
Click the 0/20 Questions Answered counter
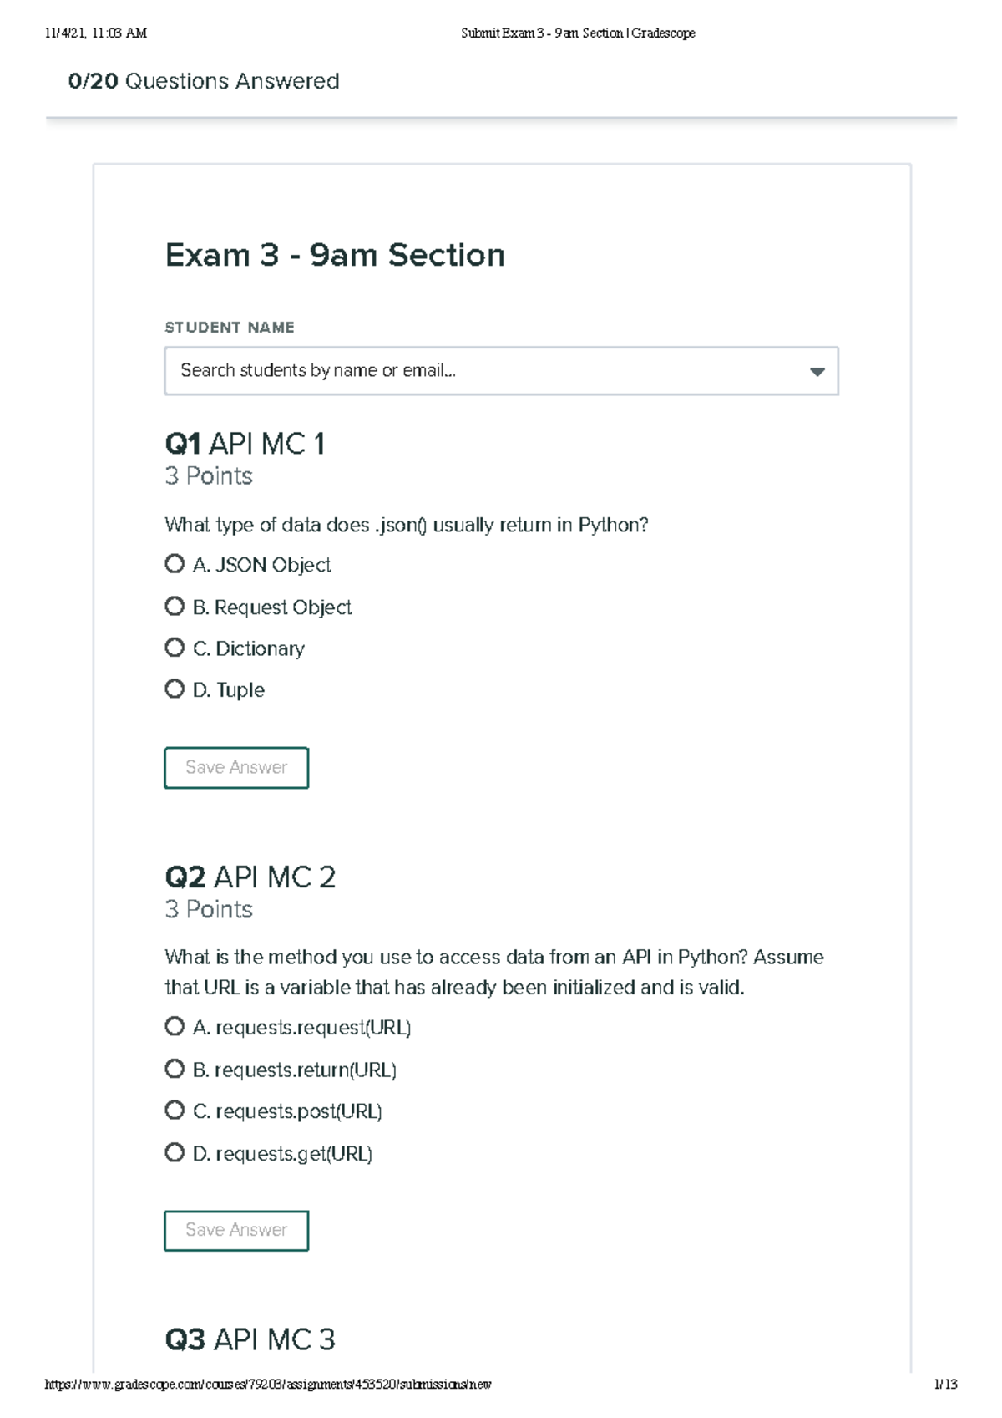pyautogui.click(x=203, y=81)
